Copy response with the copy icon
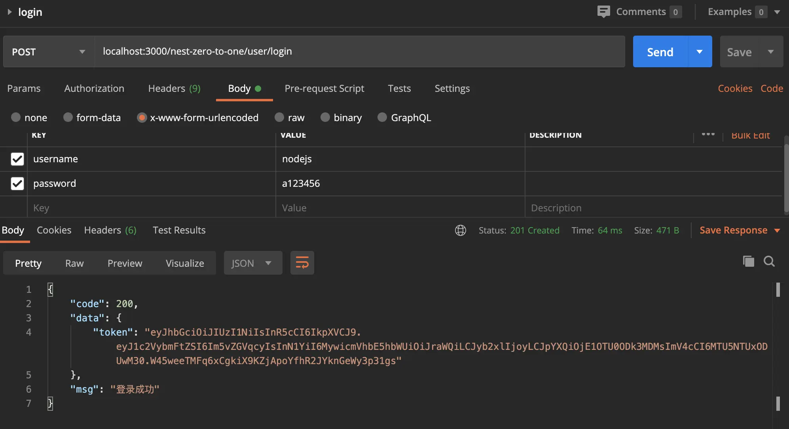Image resolution: width=789 pixels, height=429 pixels. tap(748, 261)
